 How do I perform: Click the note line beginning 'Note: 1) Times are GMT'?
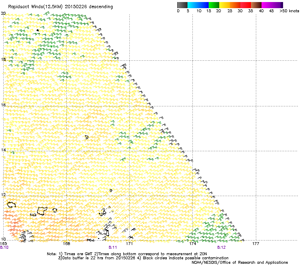[127, 254]
